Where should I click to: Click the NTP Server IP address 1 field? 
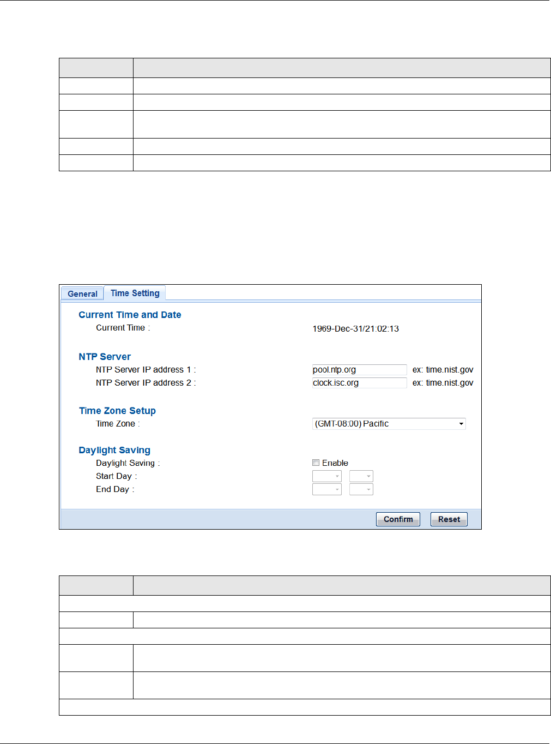pos(359,370)
